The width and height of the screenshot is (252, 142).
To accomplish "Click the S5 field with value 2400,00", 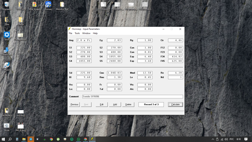I will tap(114, 61).
